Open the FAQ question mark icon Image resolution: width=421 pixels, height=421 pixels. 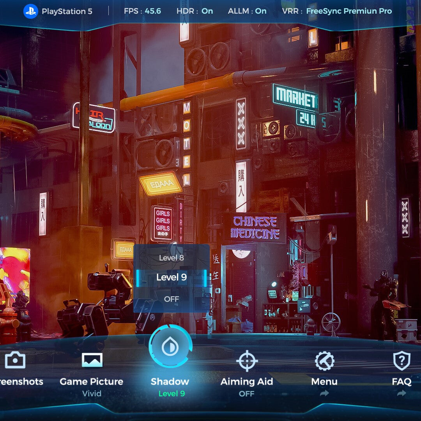[x=402, y=361]
